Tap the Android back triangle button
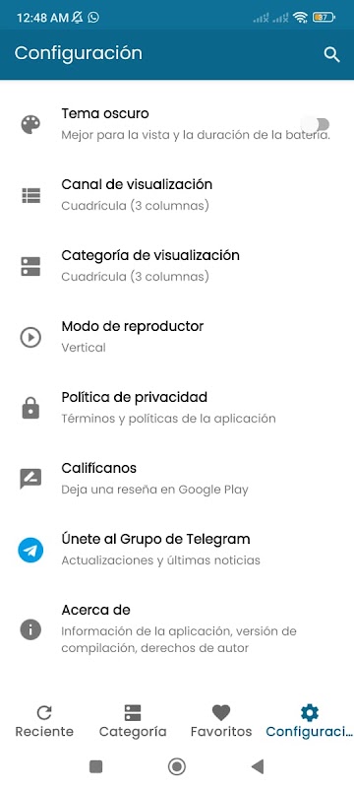The image size is (354, 788). click(x=258, y=767)
